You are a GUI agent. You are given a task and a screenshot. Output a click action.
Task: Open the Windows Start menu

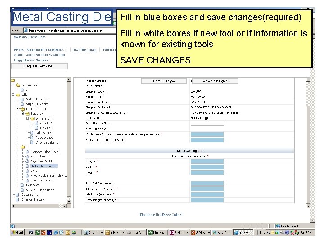(x=18, y=233)
